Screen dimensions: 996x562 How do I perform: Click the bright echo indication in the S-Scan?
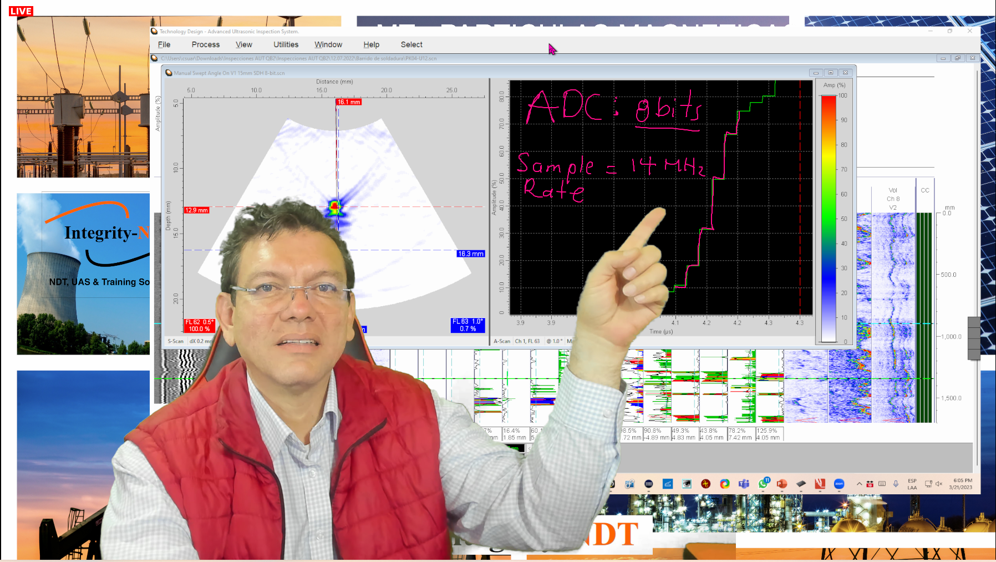[335, 207]
